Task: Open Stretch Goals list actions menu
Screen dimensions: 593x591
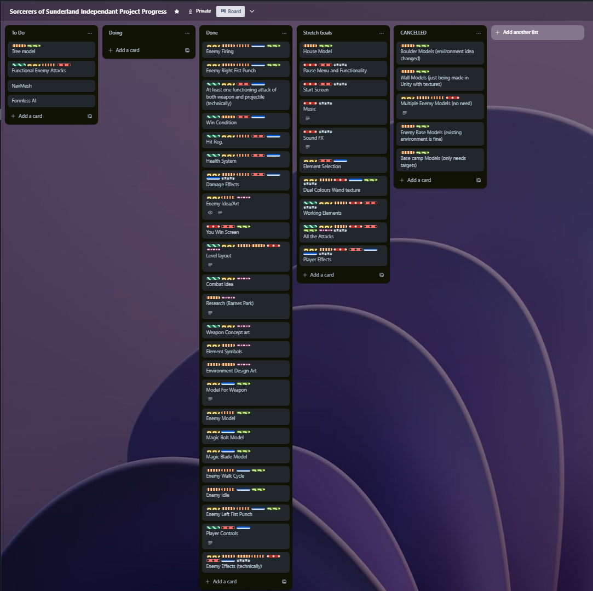Action: click(382, 33)
